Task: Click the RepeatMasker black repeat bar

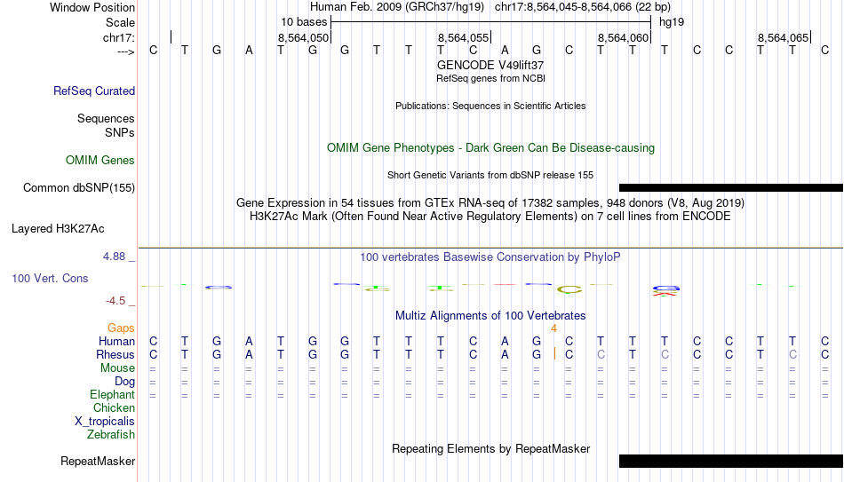Action: (x=731, y=461)
